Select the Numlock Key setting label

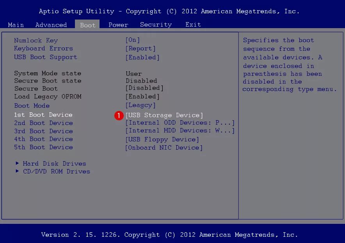pyautogui.click(x=36, y=40)
